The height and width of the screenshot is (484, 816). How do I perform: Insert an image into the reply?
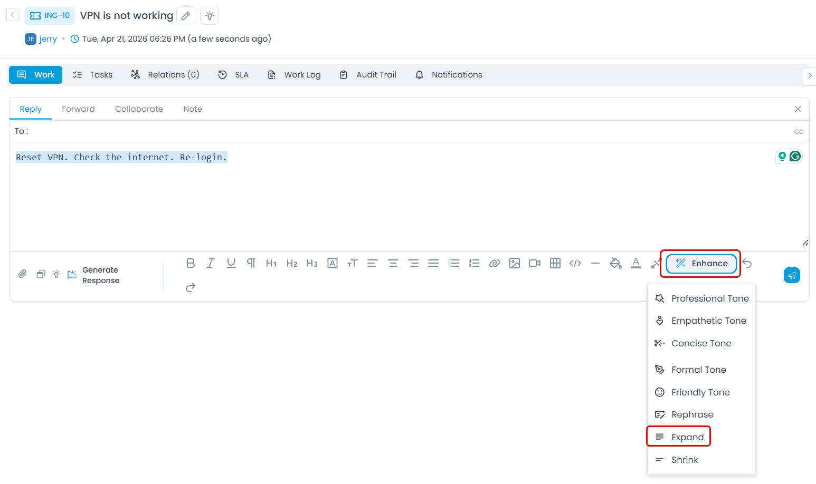(515, 263)
